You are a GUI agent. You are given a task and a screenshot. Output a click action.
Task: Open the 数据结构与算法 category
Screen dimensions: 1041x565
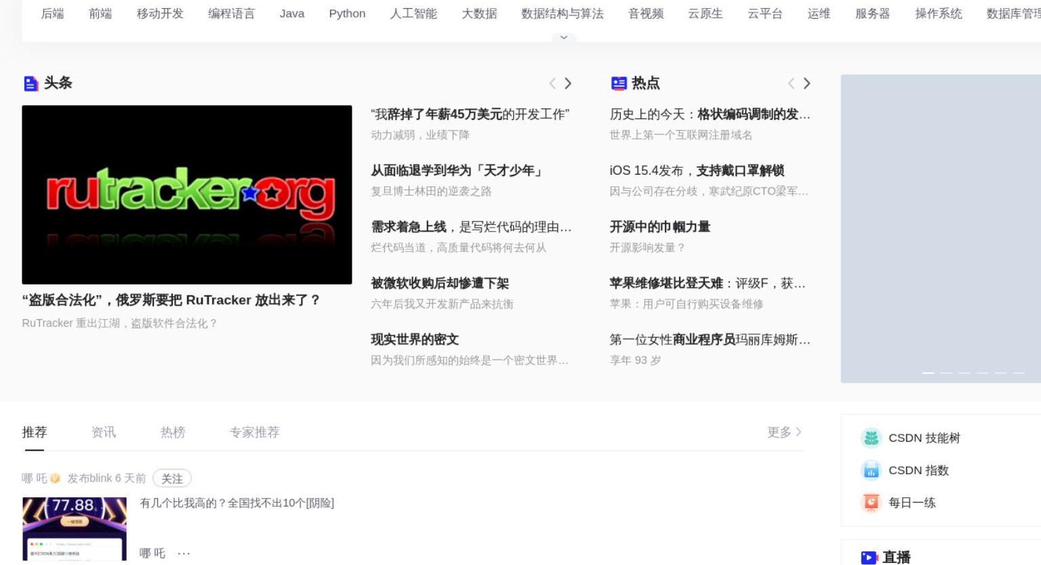563,14
